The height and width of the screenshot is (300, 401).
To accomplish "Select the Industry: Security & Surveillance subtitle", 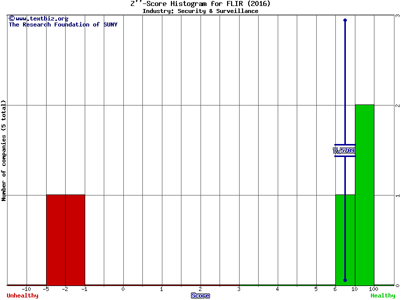I will point(200,11).
